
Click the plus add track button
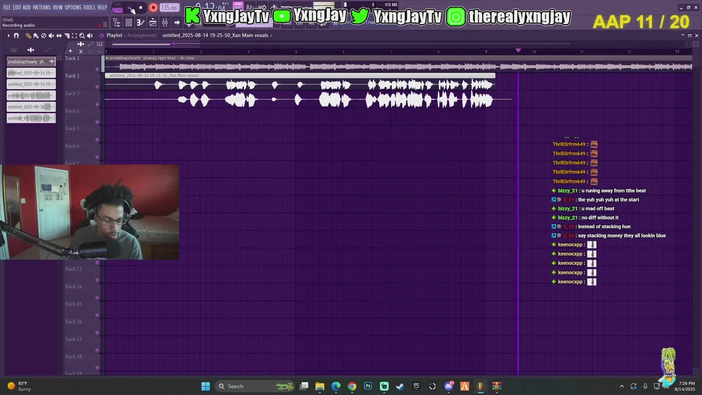point(70,51)
